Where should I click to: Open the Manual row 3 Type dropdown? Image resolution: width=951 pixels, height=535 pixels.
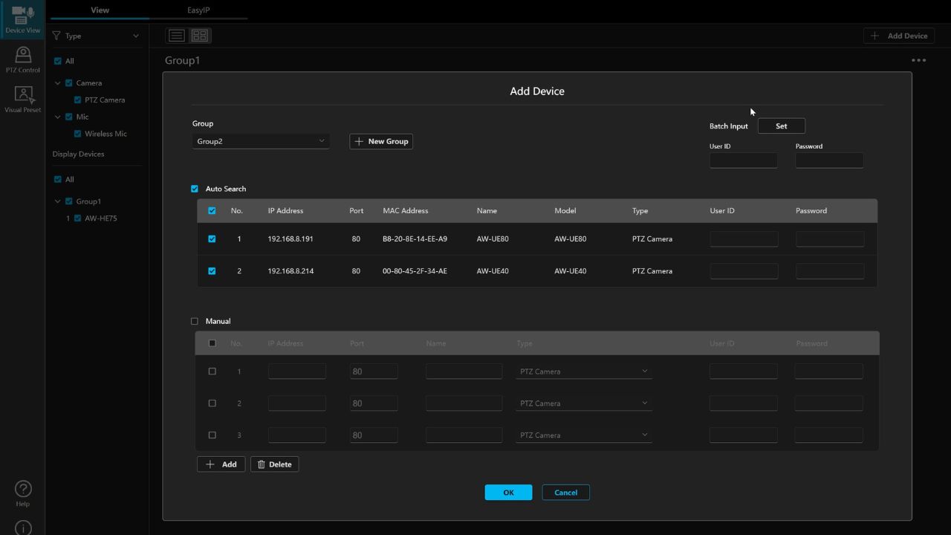point(584,435)
